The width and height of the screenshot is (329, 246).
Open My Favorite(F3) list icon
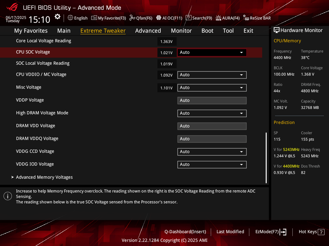[x=94, y=18]
